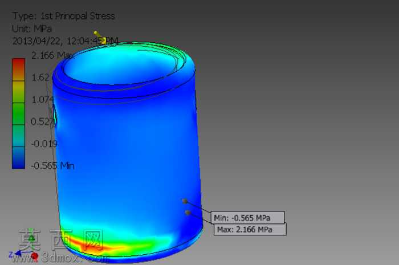This screenshot has height=265, width=399.
Task: Click the 'Type: 1st Principal Stress' label
Action: pos(64,16)
